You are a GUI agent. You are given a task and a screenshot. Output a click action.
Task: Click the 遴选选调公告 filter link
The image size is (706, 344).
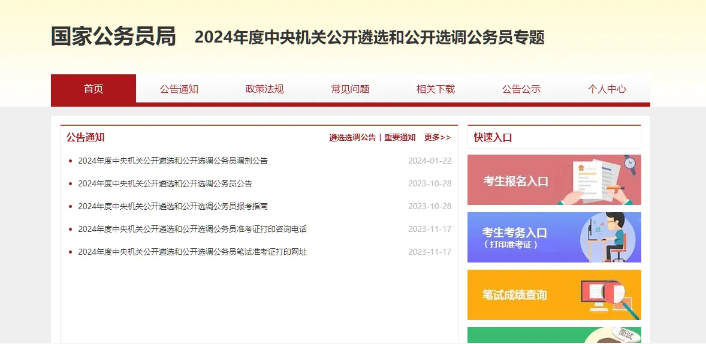coord(352,138)
